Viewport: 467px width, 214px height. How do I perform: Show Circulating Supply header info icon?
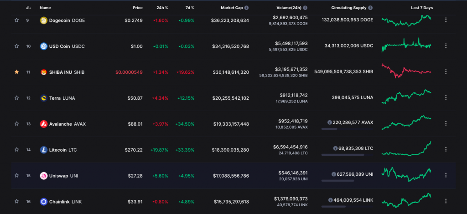[370, 8]
